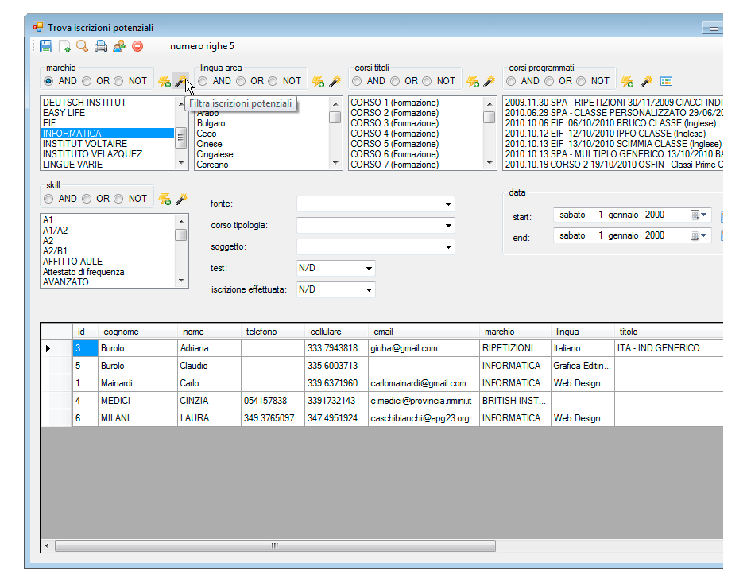Select NOT radio in corsi titoli group
Viewport: 747px width, 582px height.
427,81
